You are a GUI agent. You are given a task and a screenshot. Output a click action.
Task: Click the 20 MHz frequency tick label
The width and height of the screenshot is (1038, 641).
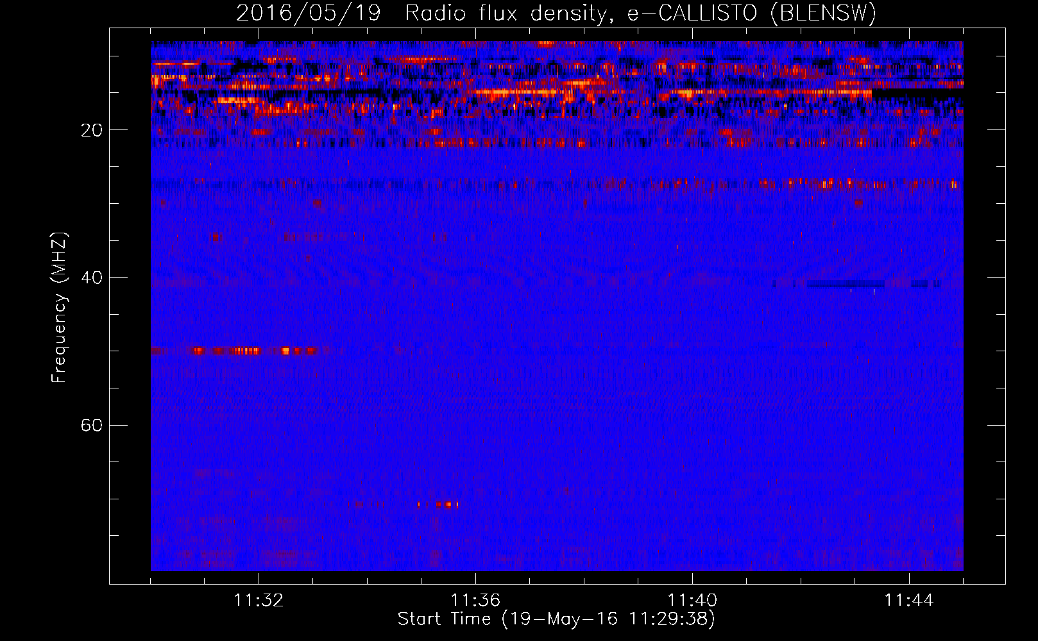92,130
